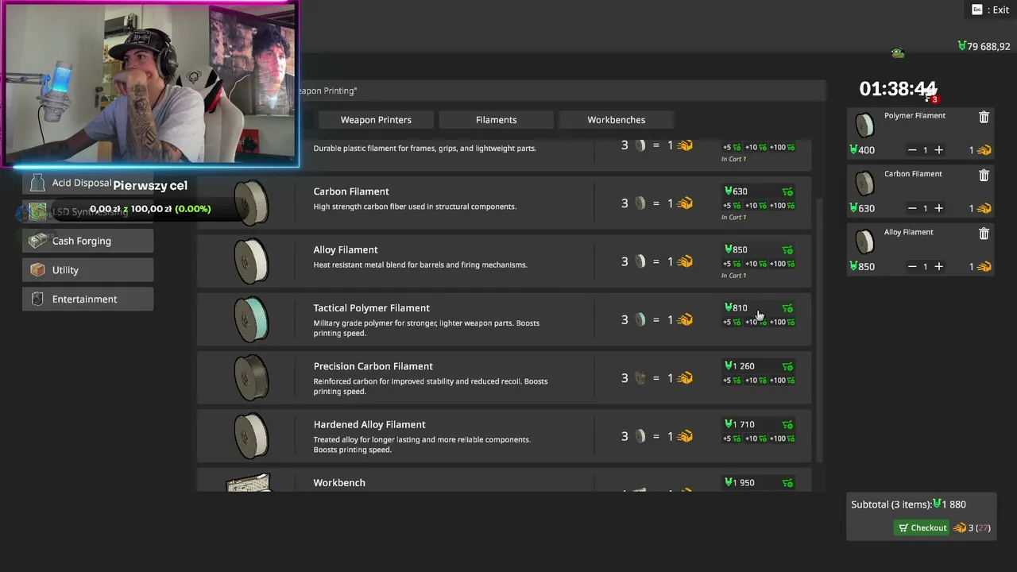
Task: Add 100 Precision Carbon Filament to cart
Action: pos(782,381)
